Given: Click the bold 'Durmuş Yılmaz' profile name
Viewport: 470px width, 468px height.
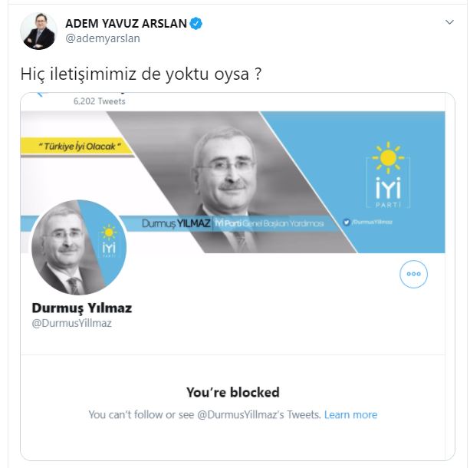Looking at the screenshot, I should 82,308.
